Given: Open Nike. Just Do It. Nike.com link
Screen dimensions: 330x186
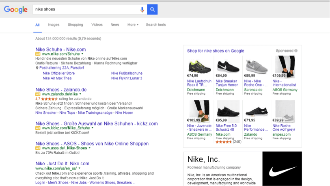Looking at the screenshot, I should tap(62, 164).
